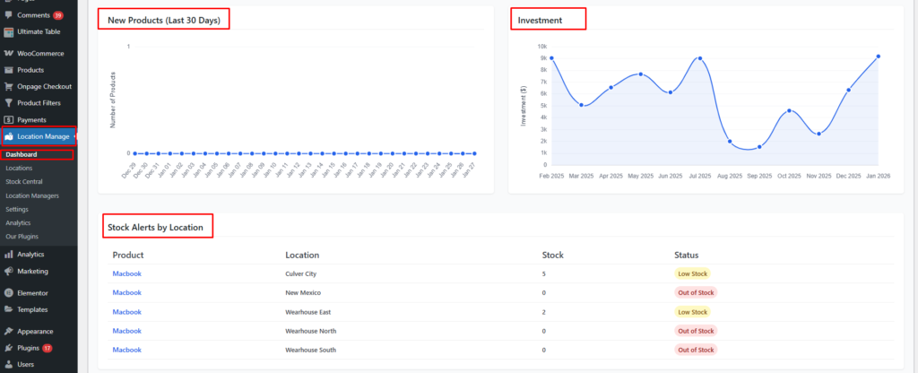Go to Stock Central submenu

click(24, 181)
